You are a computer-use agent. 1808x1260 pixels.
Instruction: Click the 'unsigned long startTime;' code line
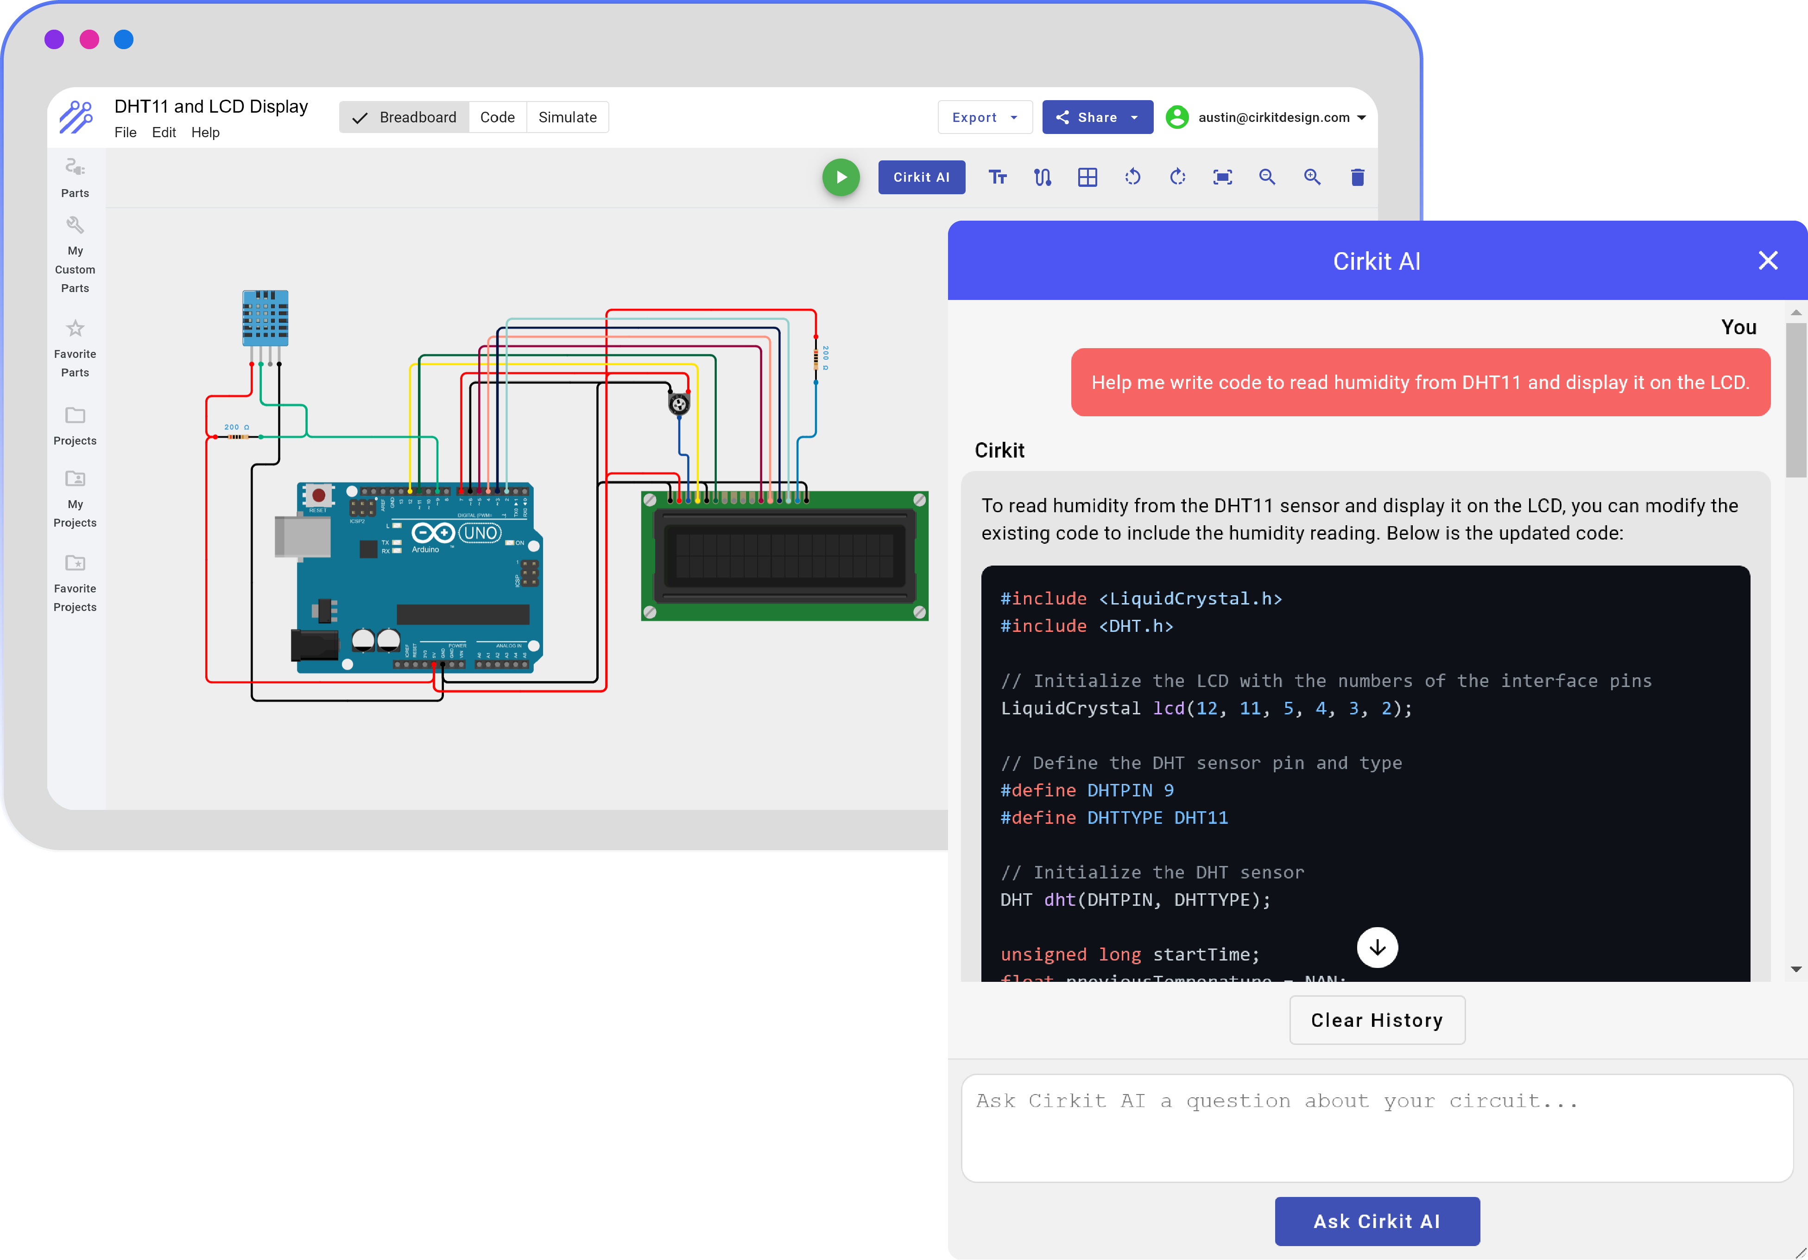[1129, 955]
